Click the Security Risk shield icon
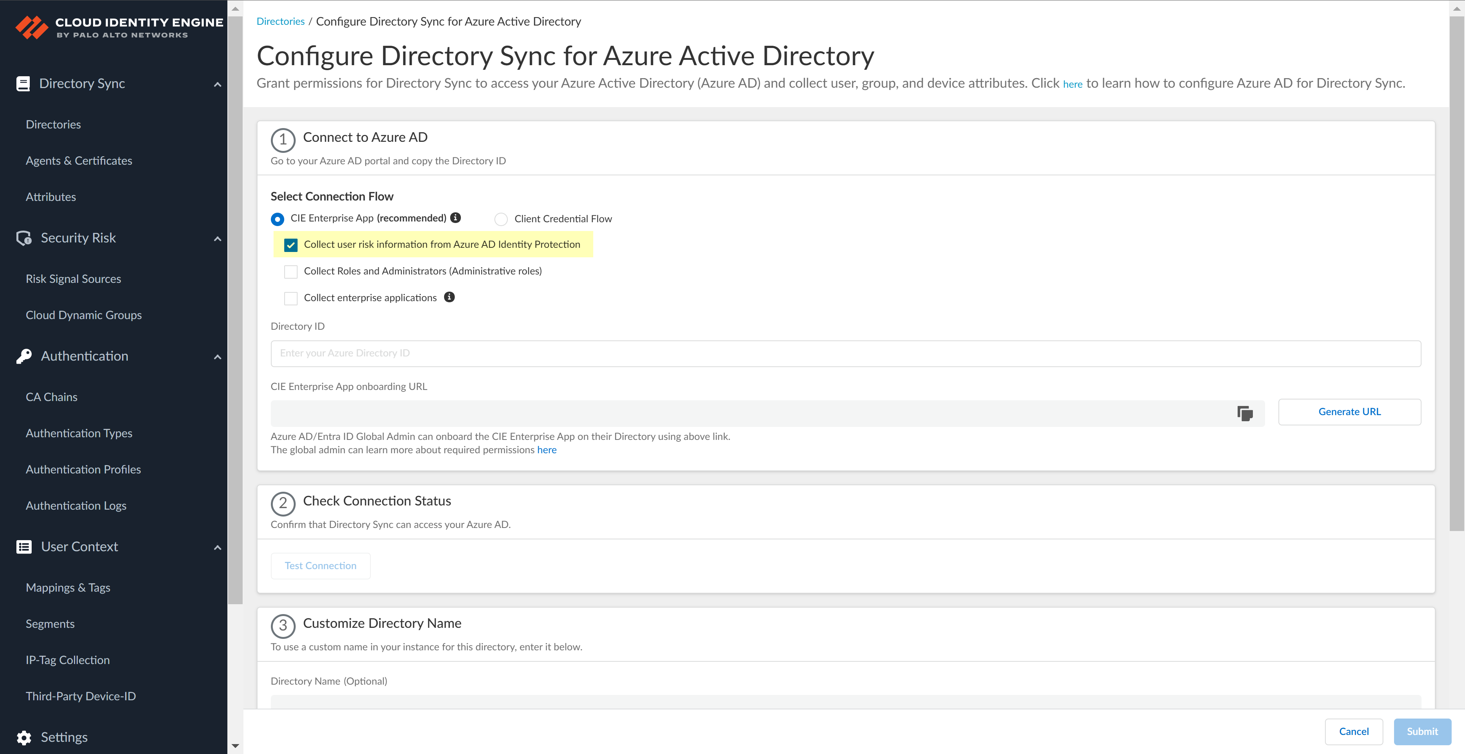This screenshot has width=1465, height=754. click(x=23, y=238)
